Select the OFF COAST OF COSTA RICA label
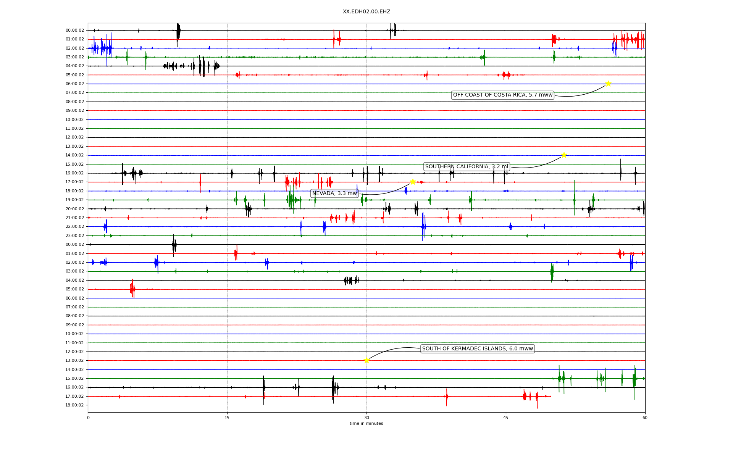 pyautogui.click(x=502, y=95)
